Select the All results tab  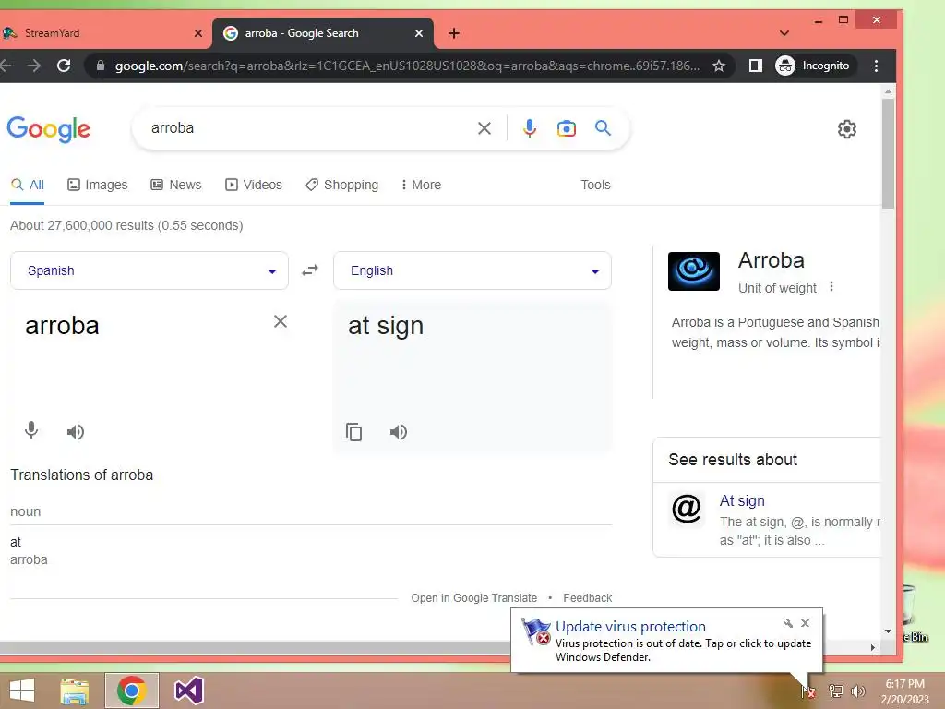point(28,185)
